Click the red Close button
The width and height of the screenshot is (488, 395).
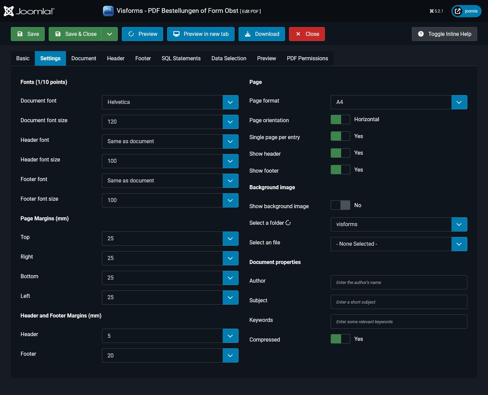coord(307,34)
